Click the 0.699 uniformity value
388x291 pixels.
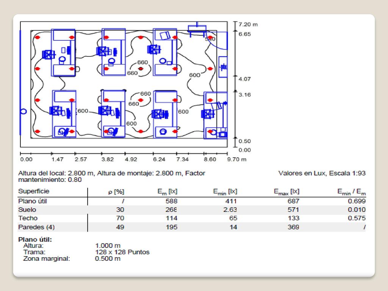point(357,201)
